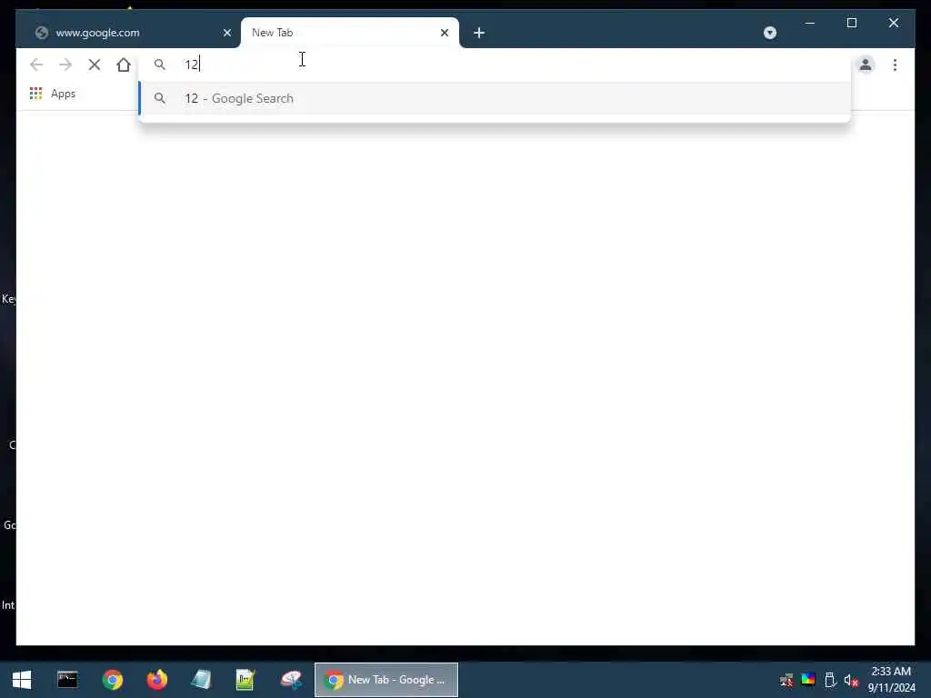This screenshot has width=931, height=698.
Task: Open the tab search dropdown arrow
Action: (x=770, y=33)
